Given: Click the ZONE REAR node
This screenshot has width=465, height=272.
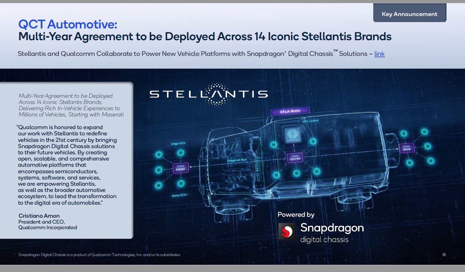Looking at the screenshot, I should click(406, 148).
